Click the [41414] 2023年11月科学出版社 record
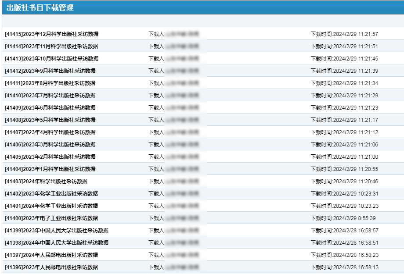404x274 pixels. click(51, 46)
